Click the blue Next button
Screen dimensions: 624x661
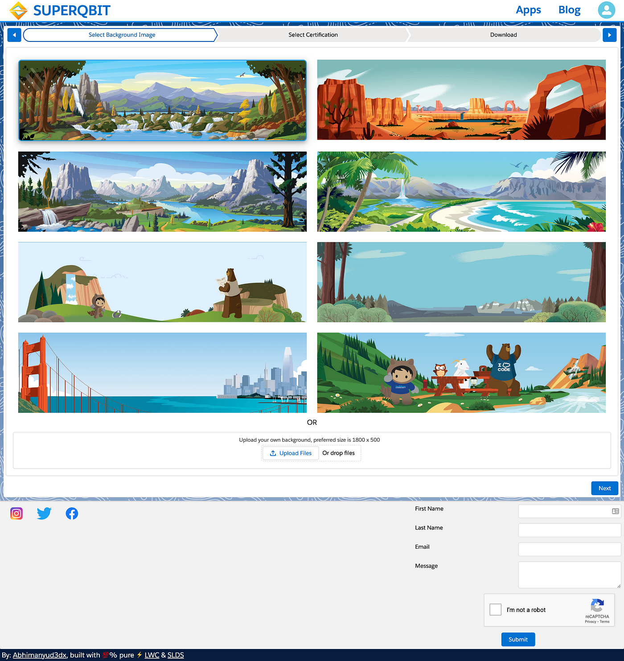[x=604, y=488]
